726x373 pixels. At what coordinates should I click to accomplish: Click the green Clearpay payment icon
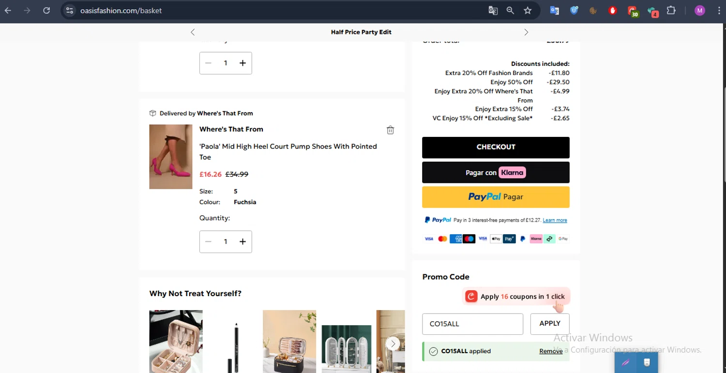[549, 239]
